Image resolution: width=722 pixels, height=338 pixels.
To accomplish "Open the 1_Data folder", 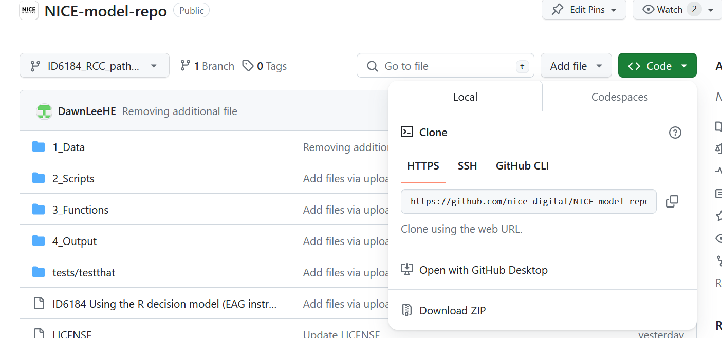I will (68, 147).
